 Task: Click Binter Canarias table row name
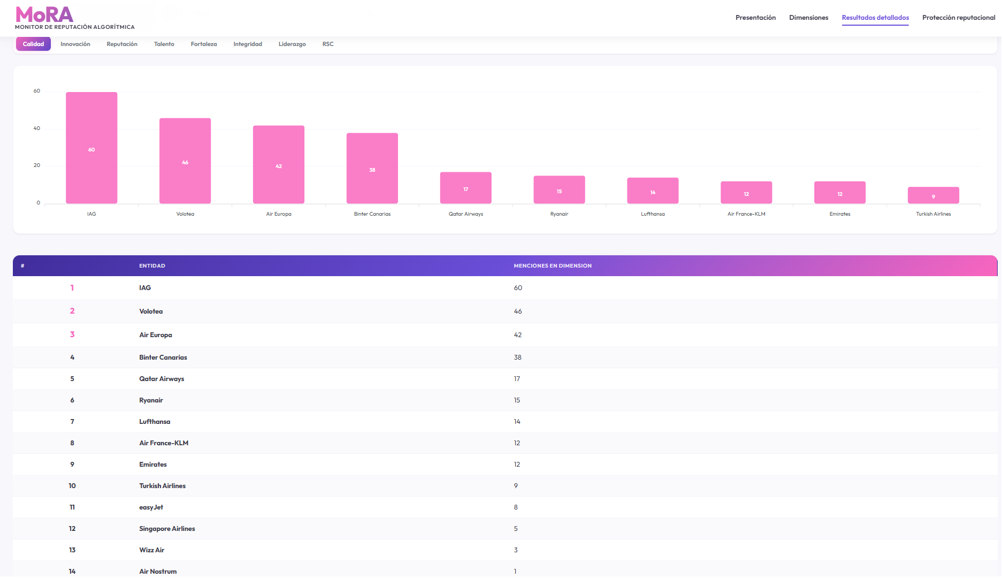163,358
